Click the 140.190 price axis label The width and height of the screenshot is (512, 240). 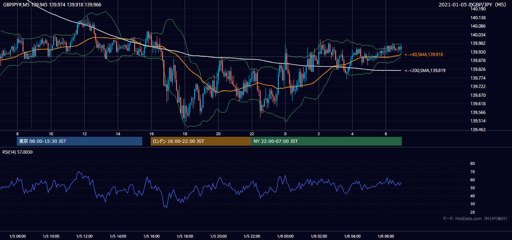pos(478,9)
